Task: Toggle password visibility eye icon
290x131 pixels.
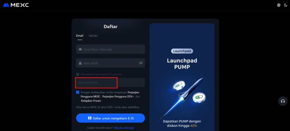Action: click(x=141, y=63)
